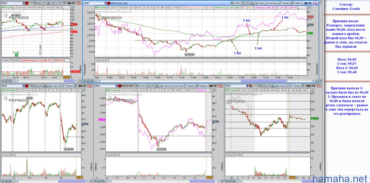370x183 pixels.
Task: Click the pan crosshair icon below top-left chart
Action: coord(3,80)
